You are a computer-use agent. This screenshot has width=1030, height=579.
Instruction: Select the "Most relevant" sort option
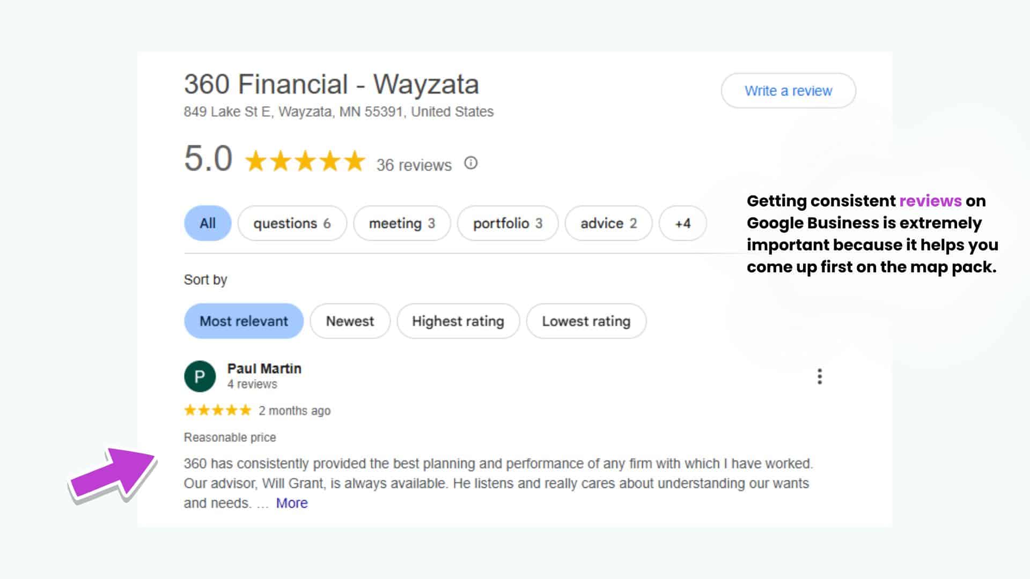(243, 321)
